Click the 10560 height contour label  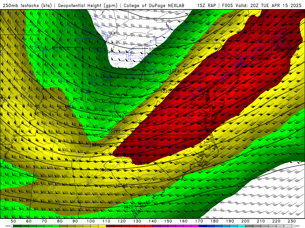pyautogui.click(x=122, y=185)
